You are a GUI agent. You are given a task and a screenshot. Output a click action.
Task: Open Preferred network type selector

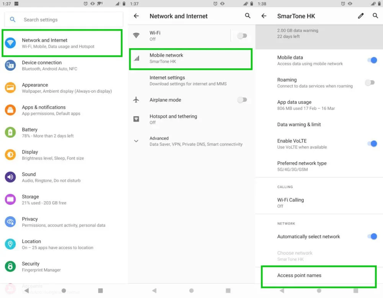302,166
